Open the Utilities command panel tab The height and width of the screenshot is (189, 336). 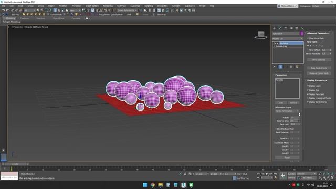[x=302, y=28]
